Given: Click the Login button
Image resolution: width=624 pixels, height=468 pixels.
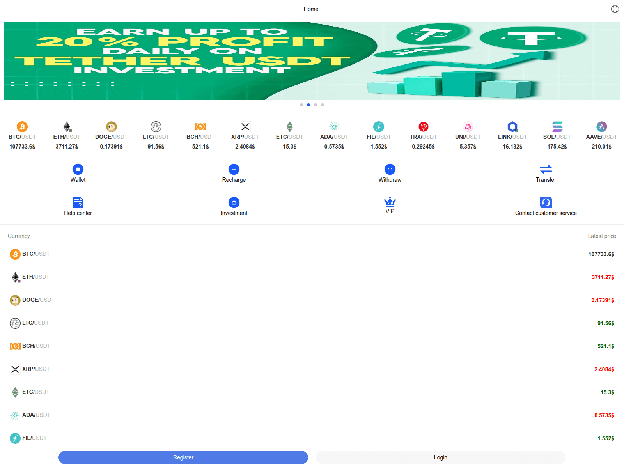Looking at the screenshot, I should click(440, 457).
